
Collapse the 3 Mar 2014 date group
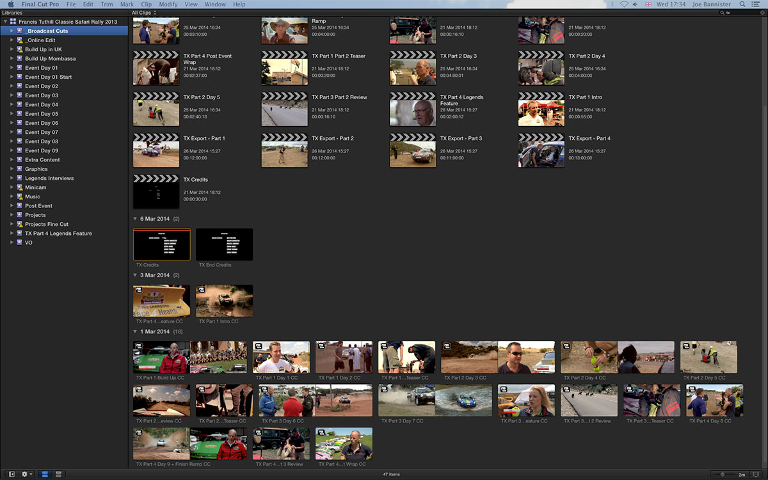pos(135,275)
